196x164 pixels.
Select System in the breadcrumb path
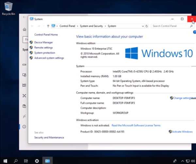pos(112,26)
